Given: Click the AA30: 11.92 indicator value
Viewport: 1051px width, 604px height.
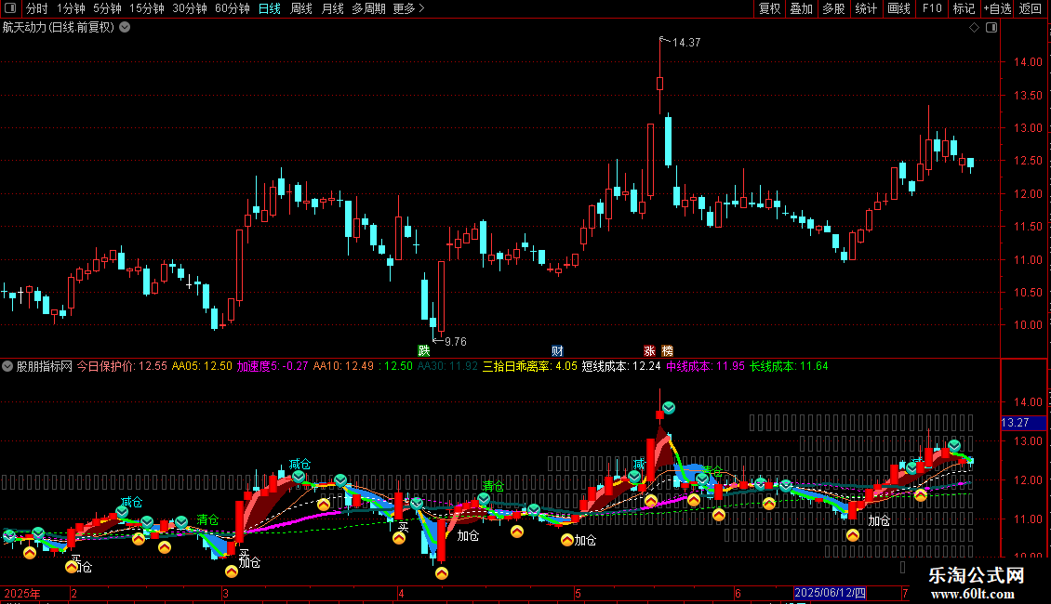Looking at the screenshot, I should (x=447, y=366).
